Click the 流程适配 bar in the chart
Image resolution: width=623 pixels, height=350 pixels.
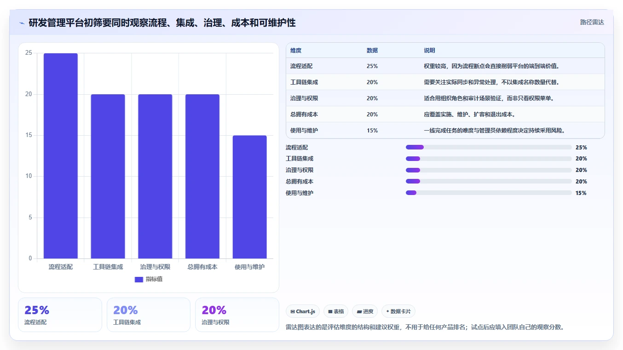61,156
